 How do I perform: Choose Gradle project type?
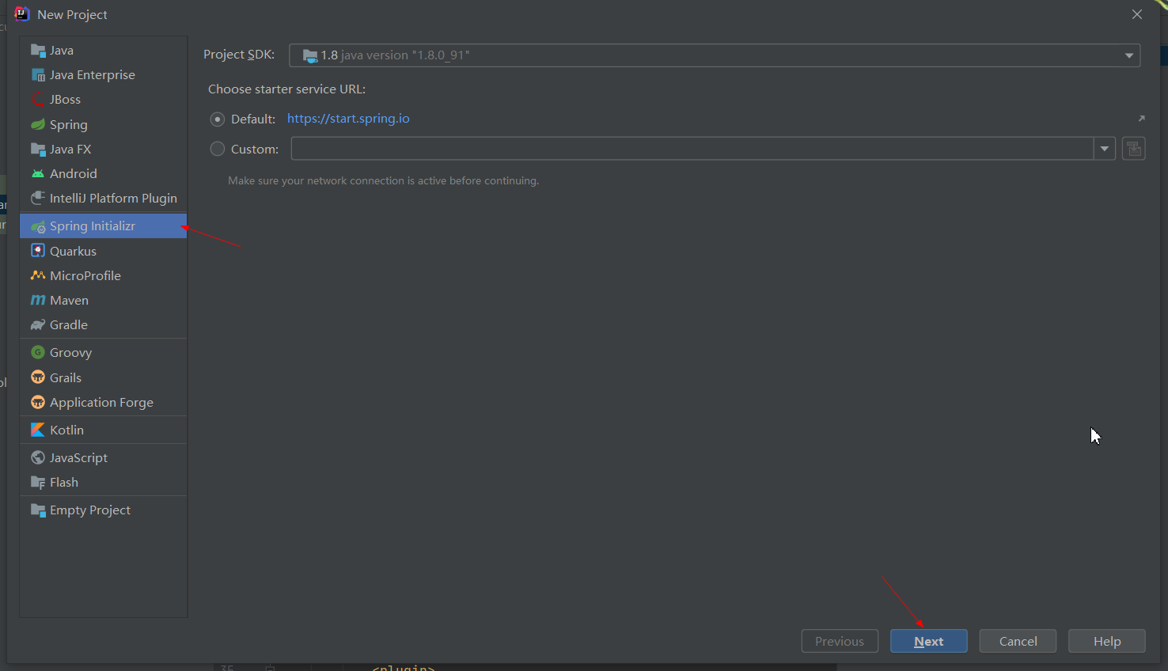(103, 324)
